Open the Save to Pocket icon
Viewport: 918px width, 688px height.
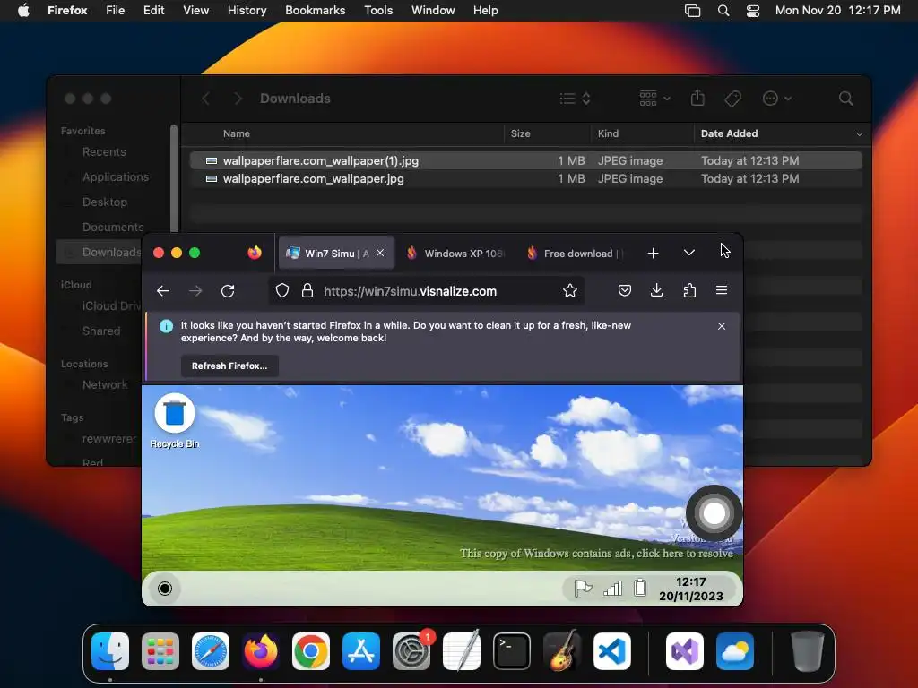(625, 291)
